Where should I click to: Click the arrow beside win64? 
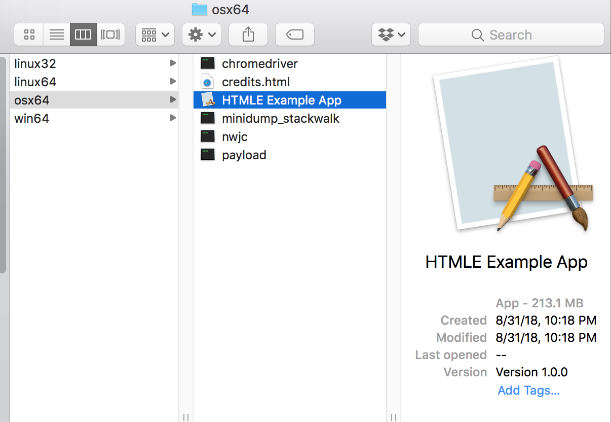click(173, 118)
